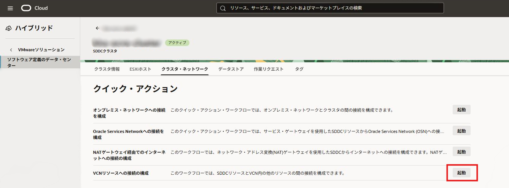Click the ハイブリッド cloud icon in sidebar
Viewport: 509px width, 188px height.
pos(9,28)
